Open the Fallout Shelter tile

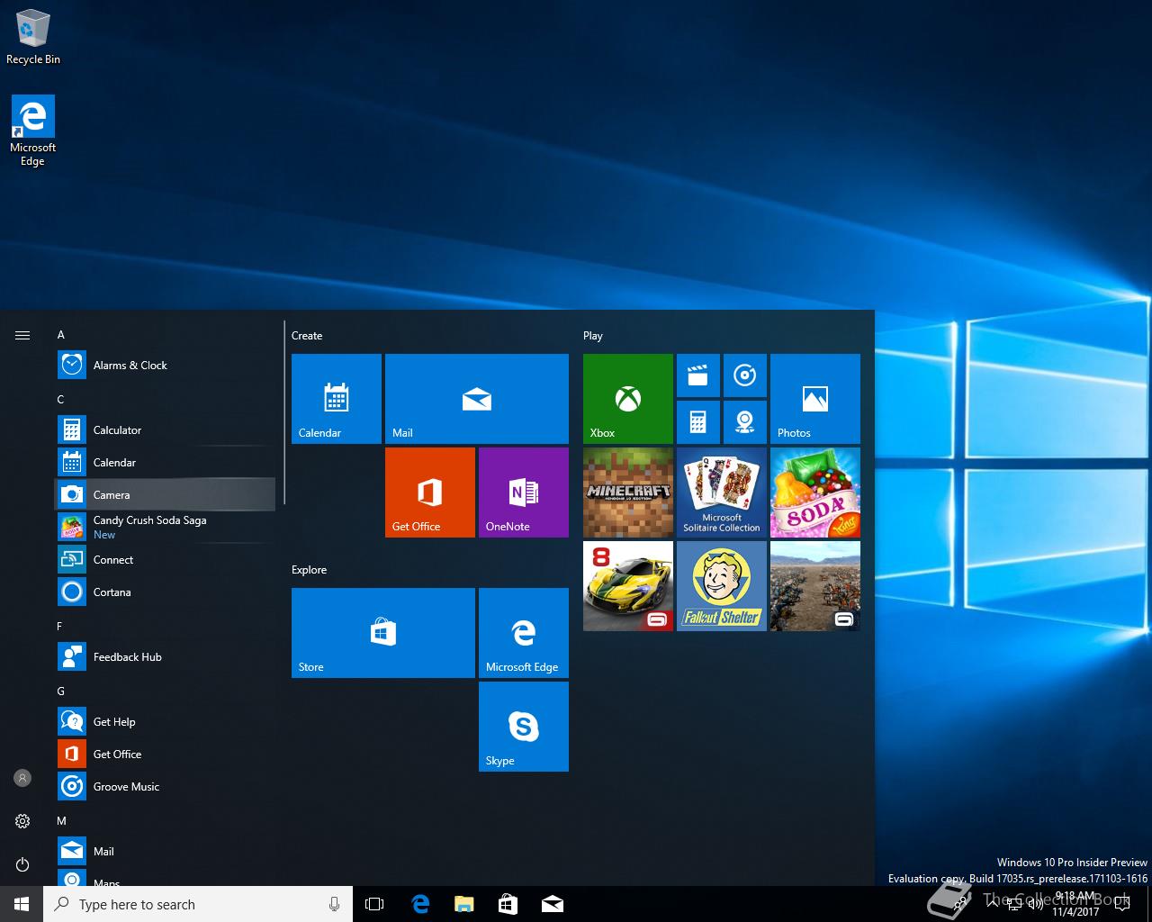(721, 585)
